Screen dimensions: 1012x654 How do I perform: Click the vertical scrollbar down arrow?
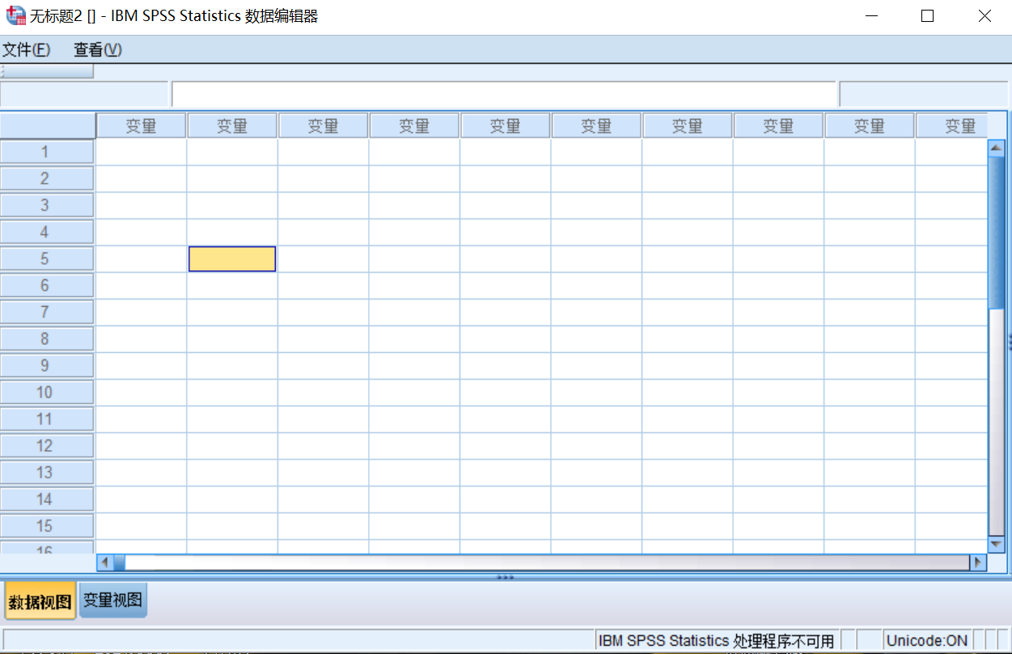[997, 544]
